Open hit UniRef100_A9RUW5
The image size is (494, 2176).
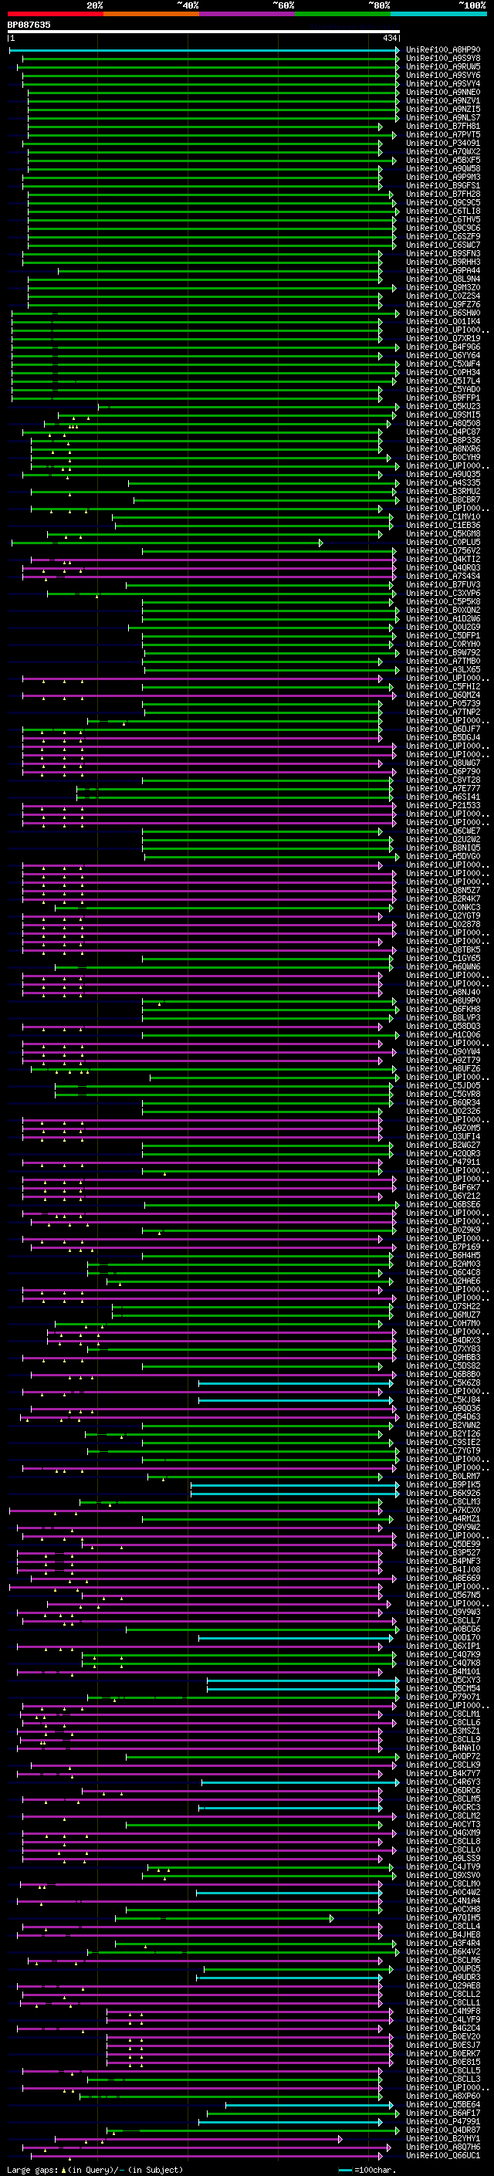[x=443, y=66]
